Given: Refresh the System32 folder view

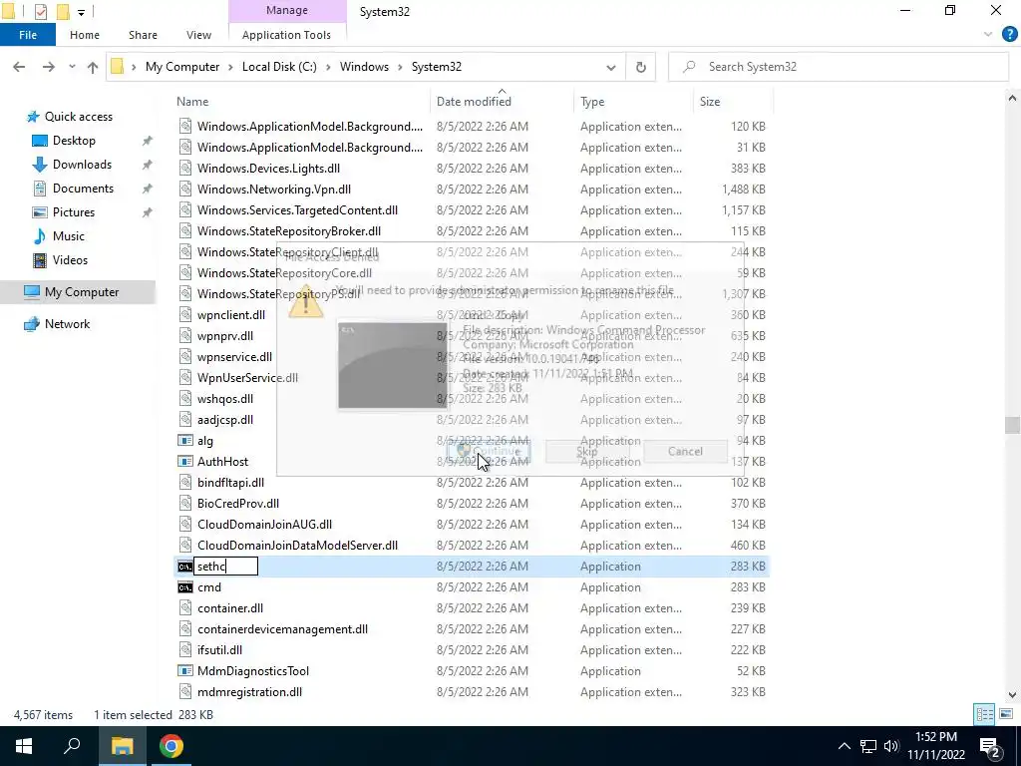Looking at the screenshot, I should click(641, 67).
